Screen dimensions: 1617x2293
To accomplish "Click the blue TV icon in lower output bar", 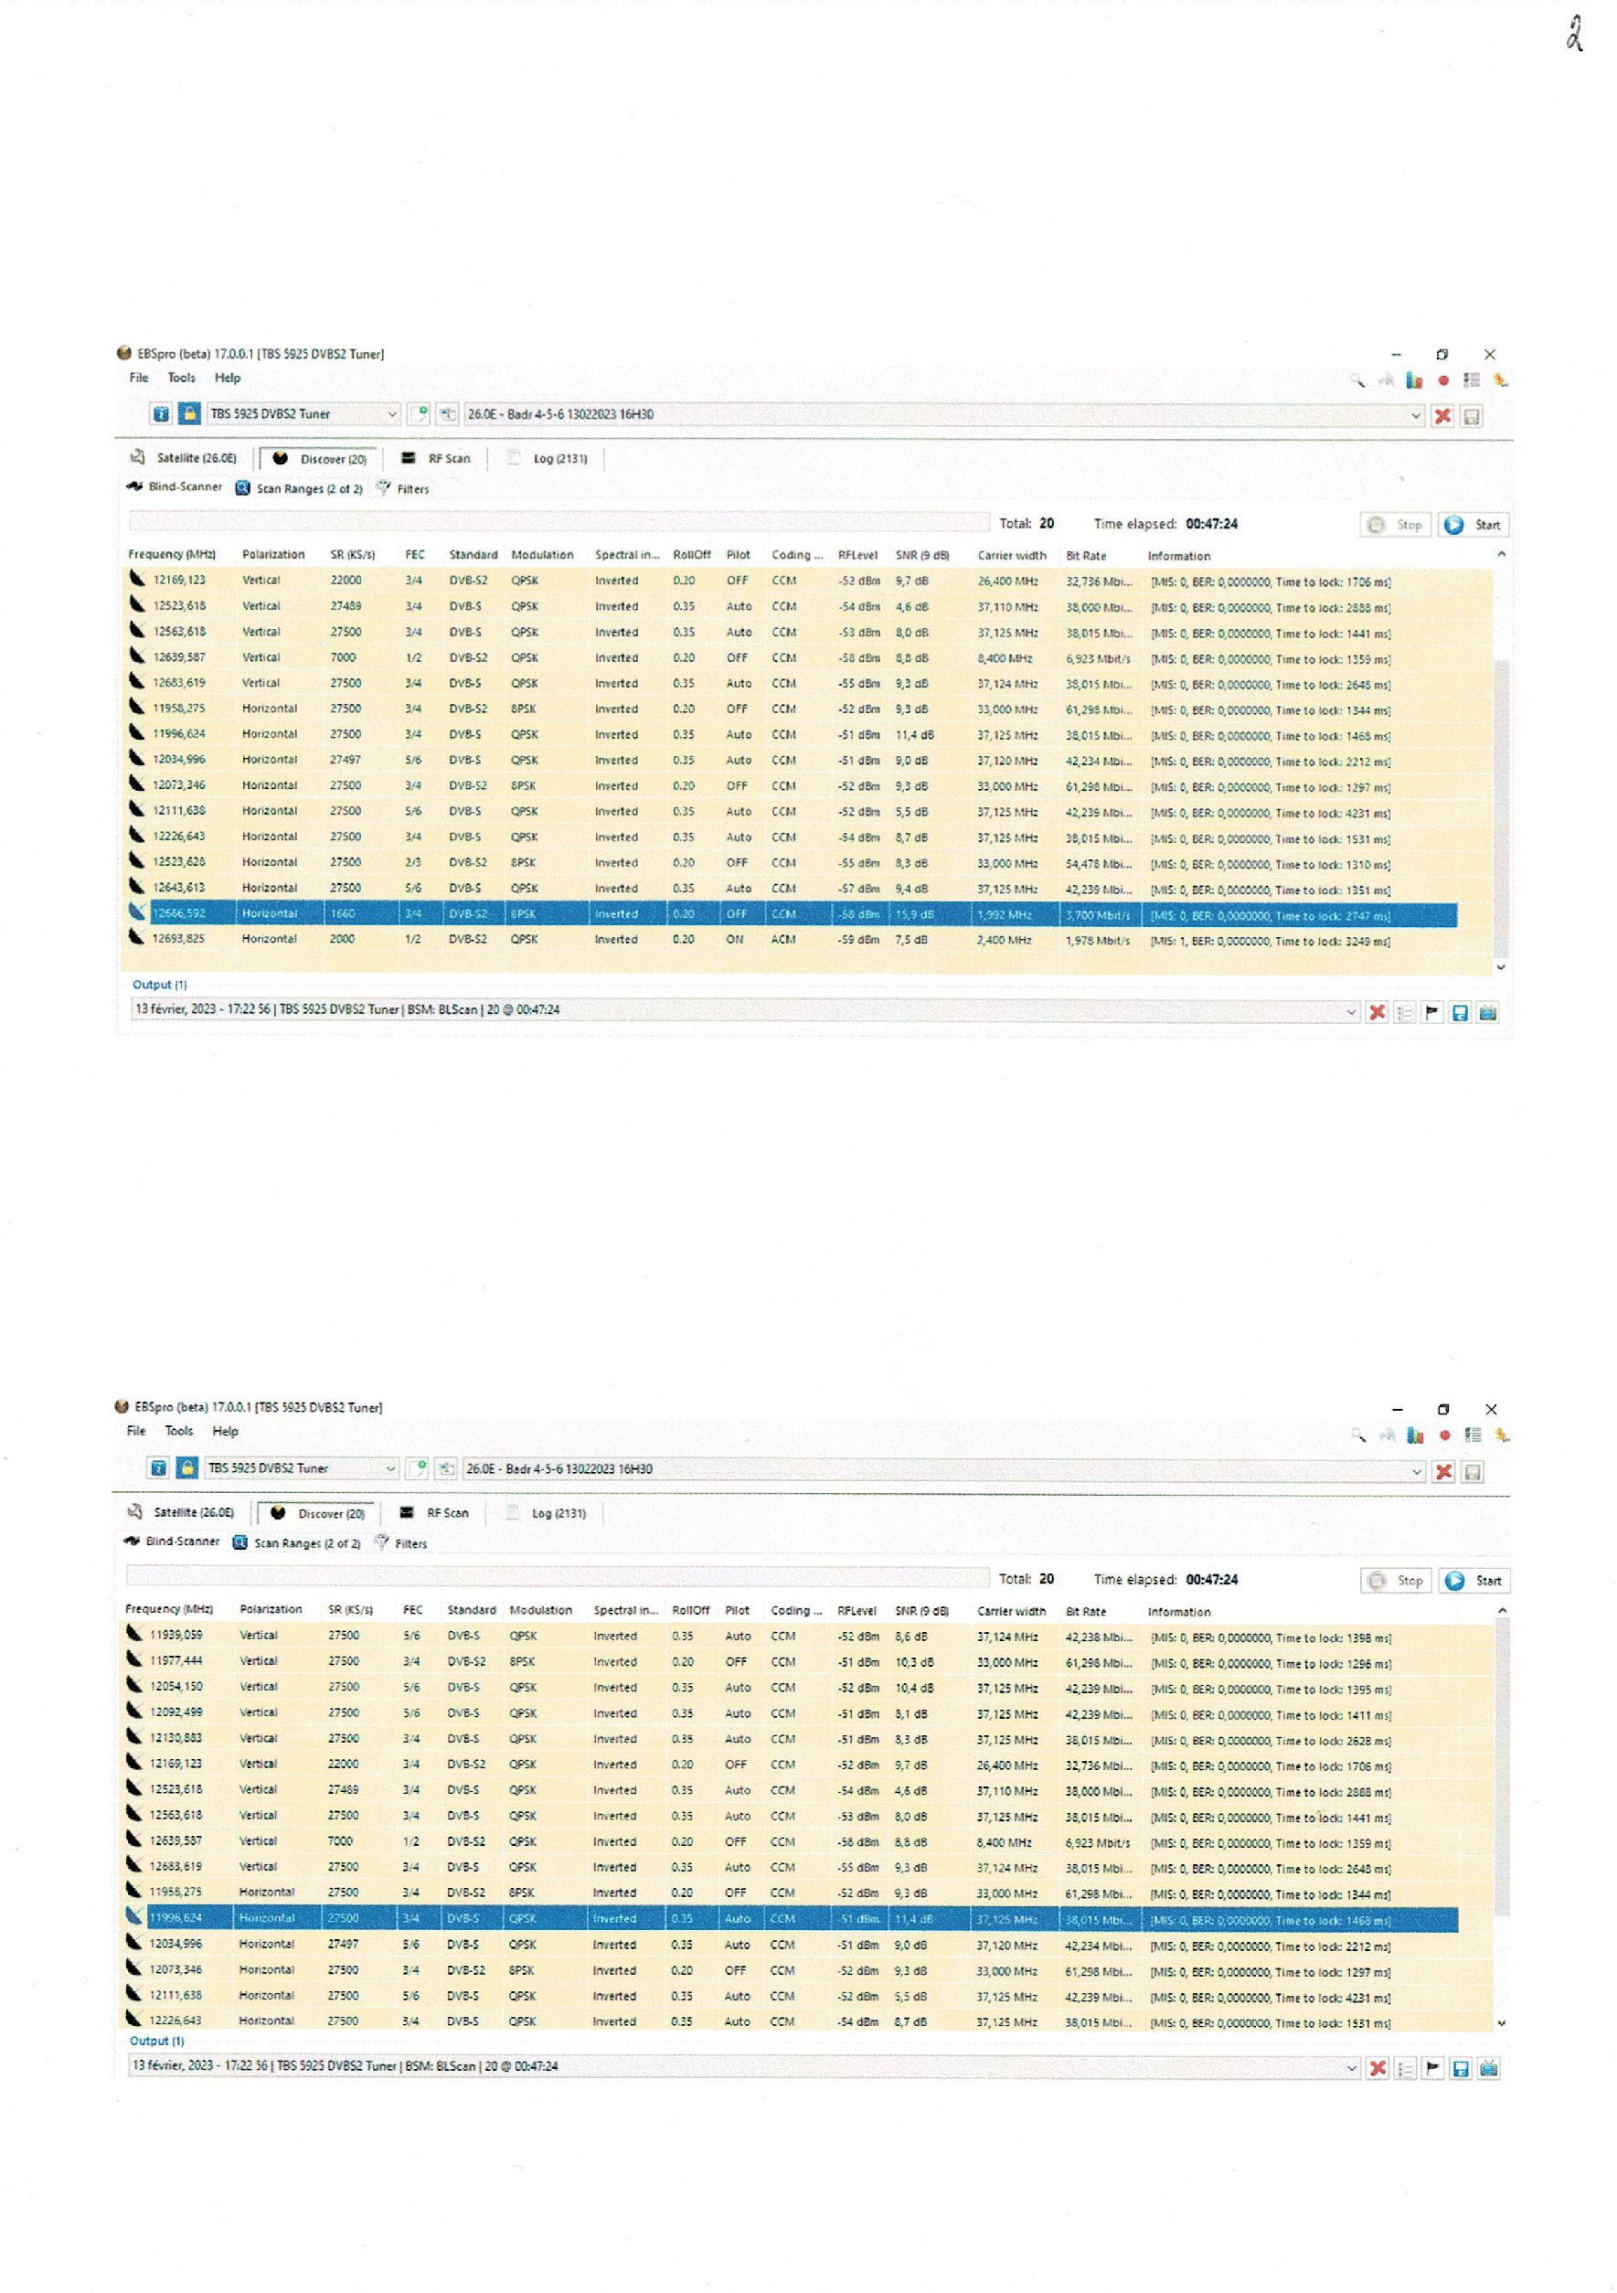I will click(x=1488, y=2068).
